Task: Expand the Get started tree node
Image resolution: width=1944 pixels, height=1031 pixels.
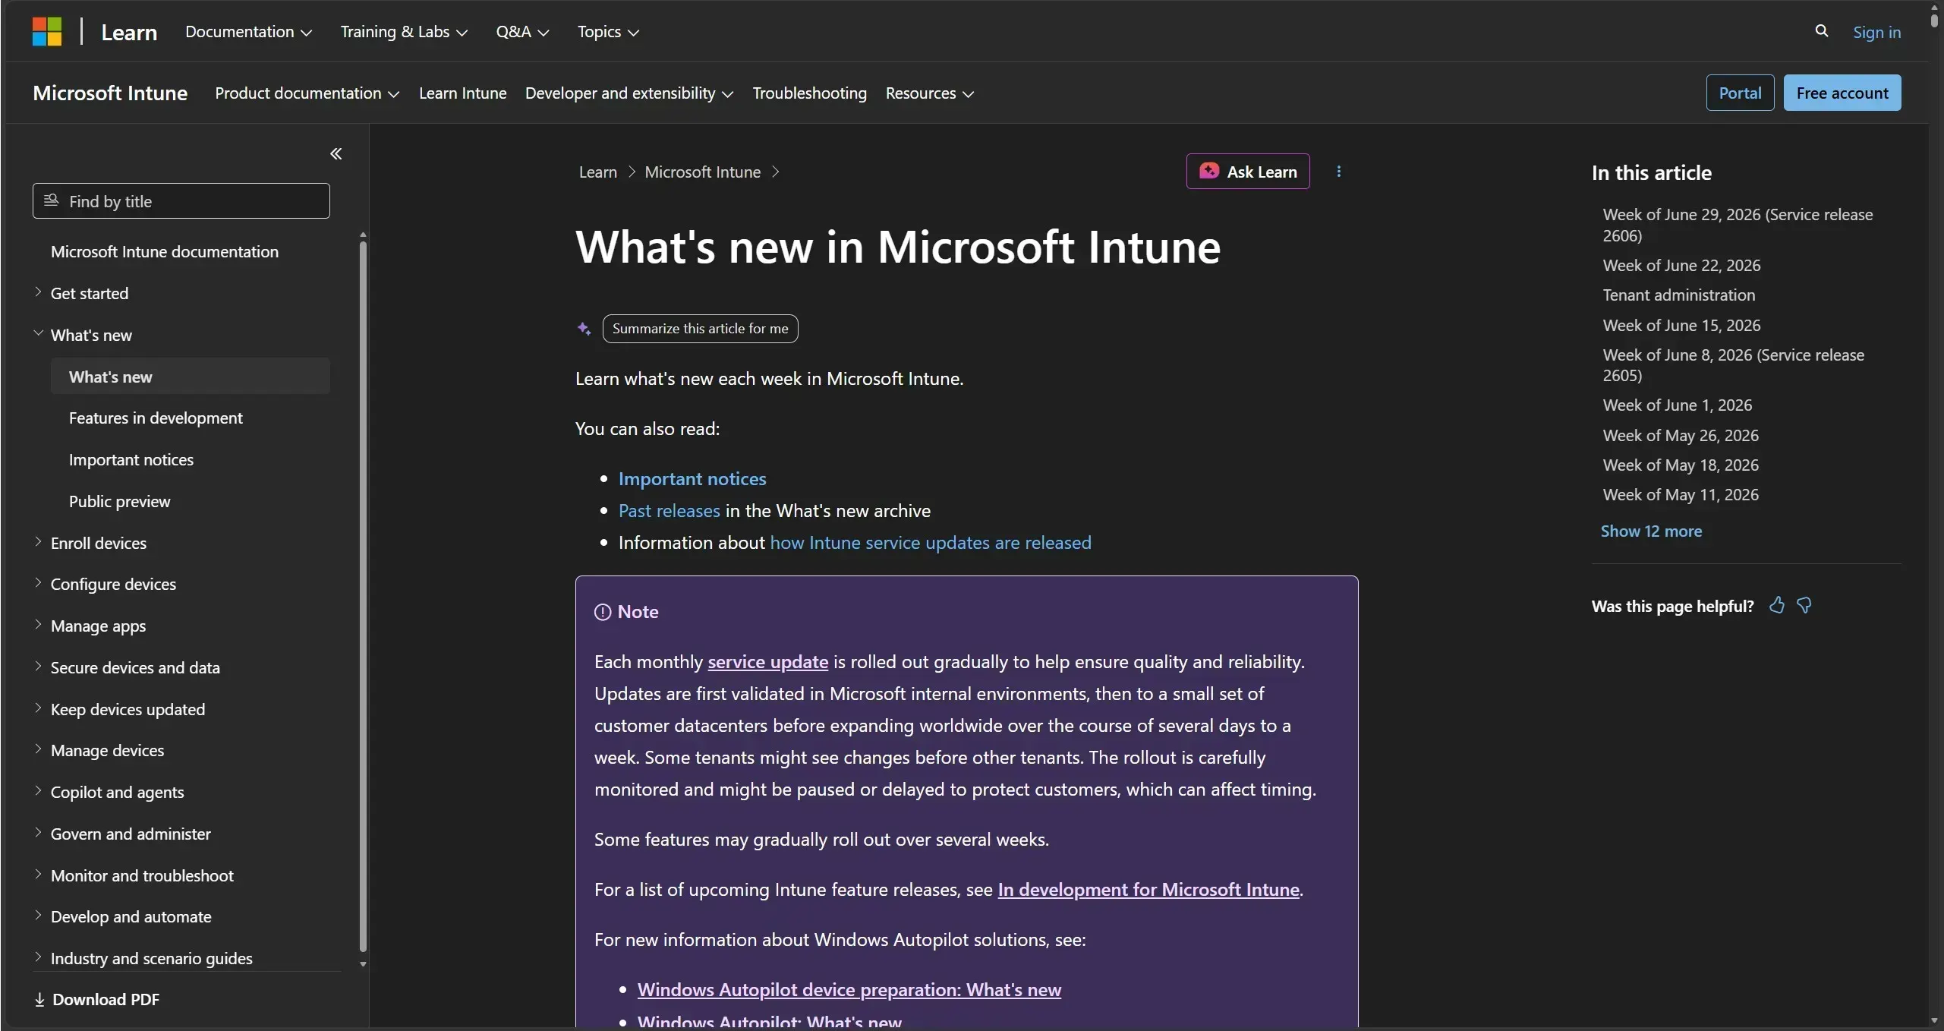Action: (x=38, y=292)
